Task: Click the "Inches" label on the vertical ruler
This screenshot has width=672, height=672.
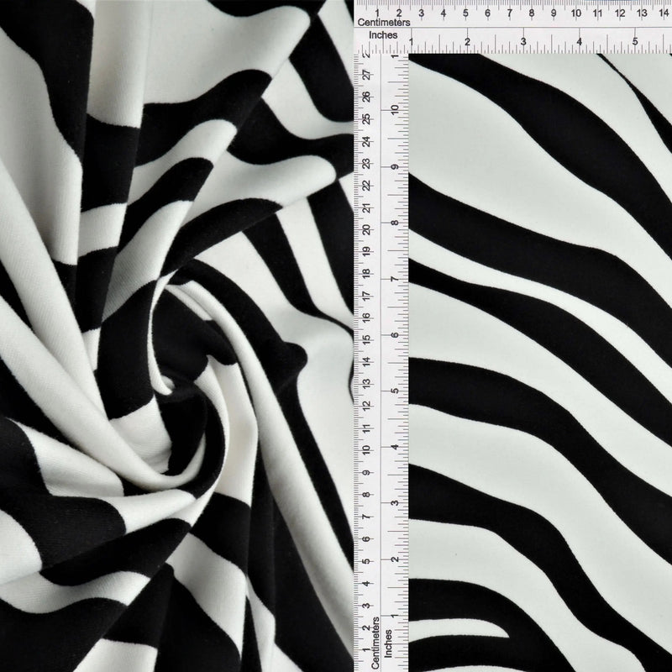Action: tap(388, 643)
